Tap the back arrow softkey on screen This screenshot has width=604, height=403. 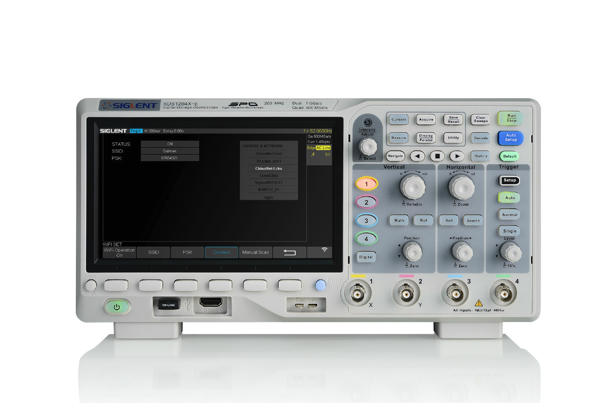[x=289, y=252]
